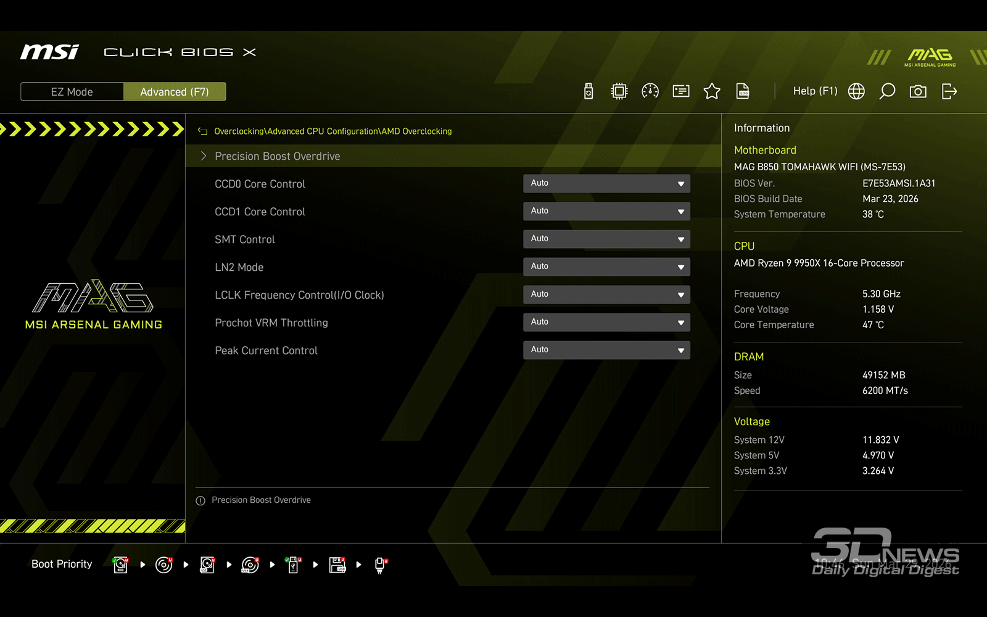Expand Precision Boost Overdrive submenu

[x=277, y=156]
